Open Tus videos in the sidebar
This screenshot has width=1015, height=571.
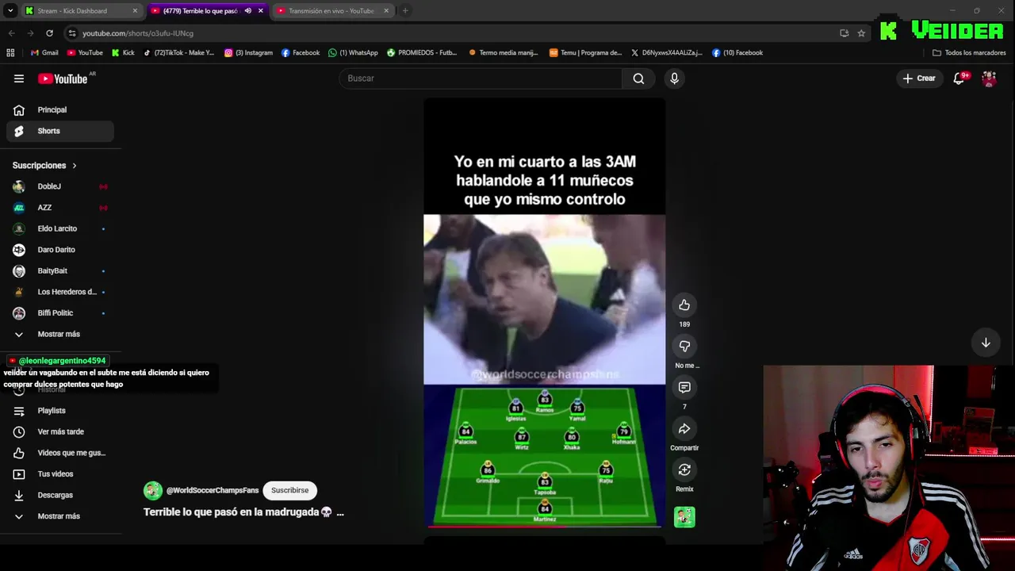60,474
